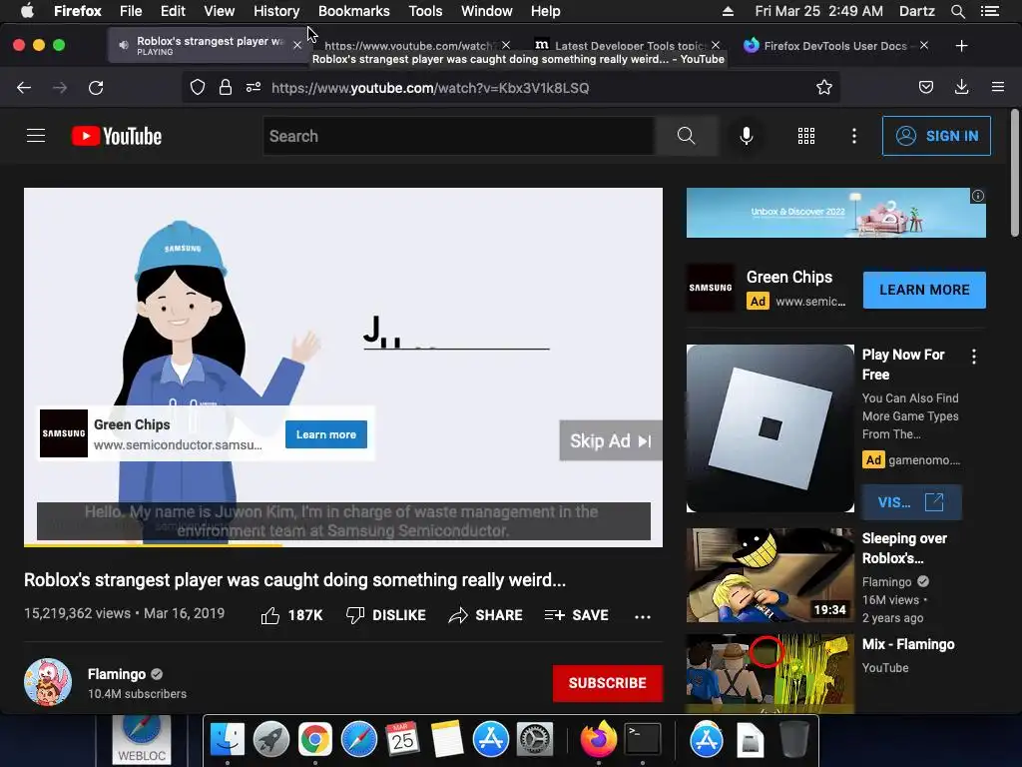Screen dimensions: 1022x767
Task: Open Firefox downloads panel
Action: (x=961, y=88)
